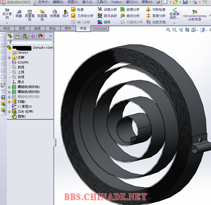Run 斑马条纹 zebra stripes analysis

(x=107, y=16)
